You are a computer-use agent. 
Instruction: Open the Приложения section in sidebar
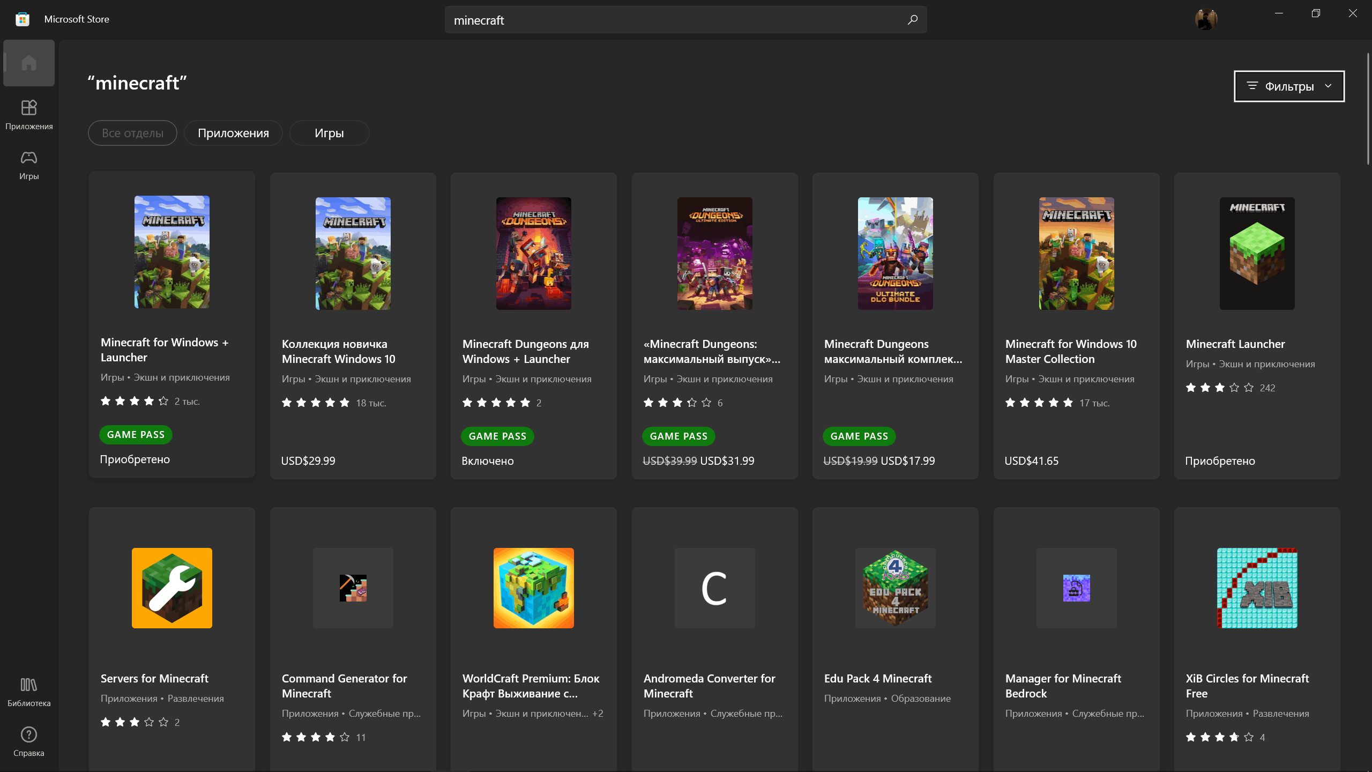29,115
